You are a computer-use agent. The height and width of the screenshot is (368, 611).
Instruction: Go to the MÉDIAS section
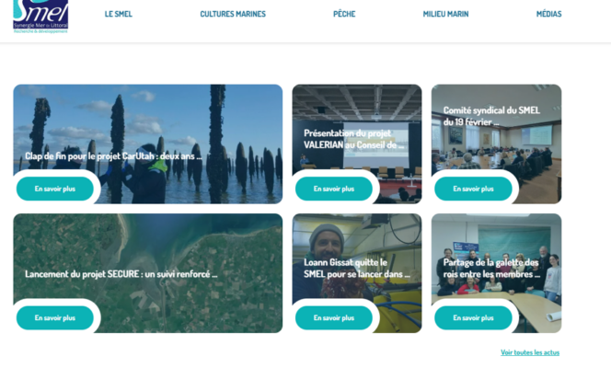click(x=548, y=14)
